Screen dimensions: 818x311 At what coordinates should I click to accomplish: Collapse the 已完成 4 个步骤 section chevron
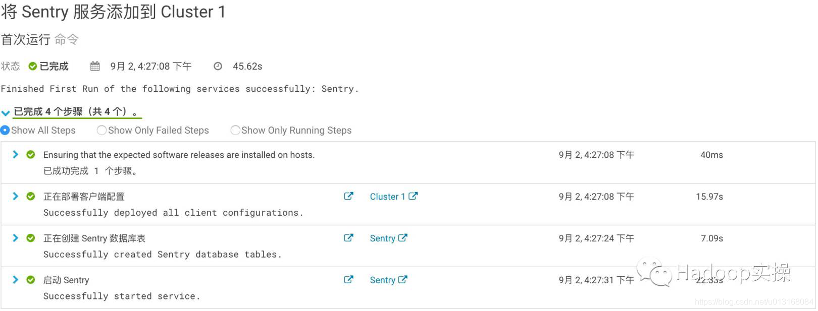pyautogui.click(x=6, y=113)
